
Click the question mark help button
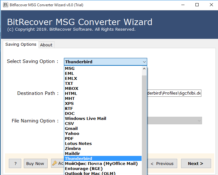15,163
